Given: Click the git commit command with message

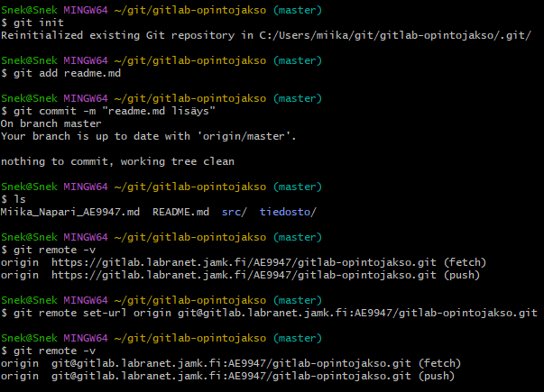Looking at the screenshot, I should [107, 110].
